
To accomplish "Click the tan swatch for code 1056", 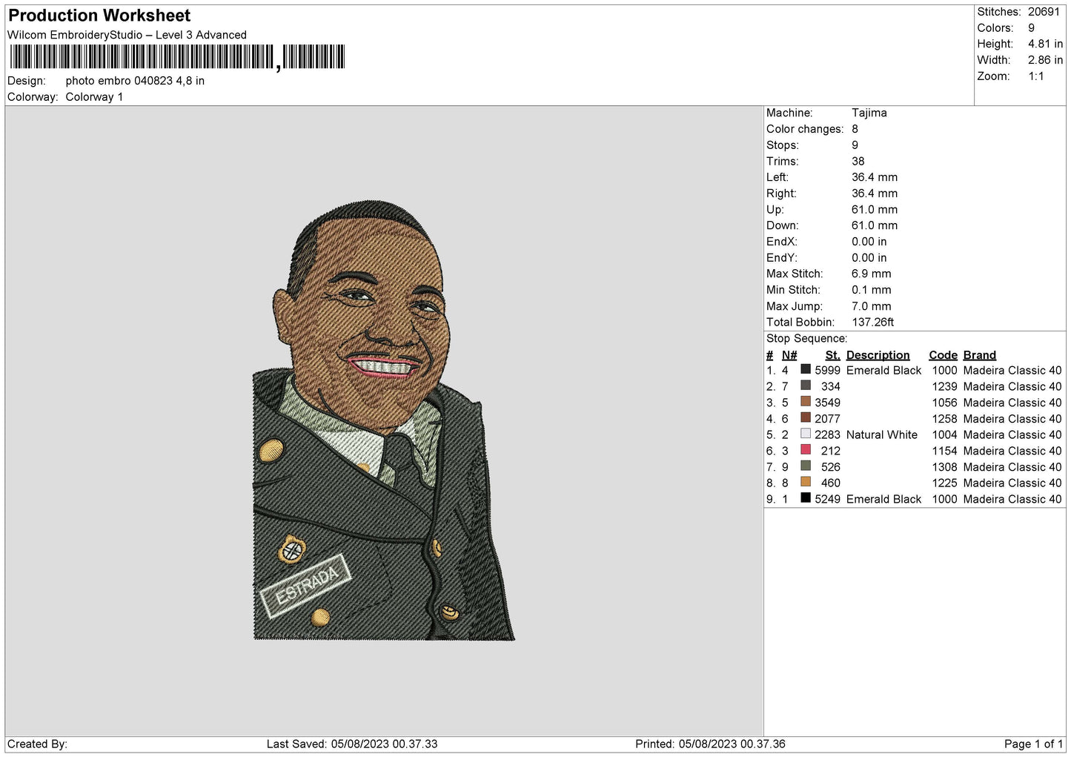I will click(806, 402).
